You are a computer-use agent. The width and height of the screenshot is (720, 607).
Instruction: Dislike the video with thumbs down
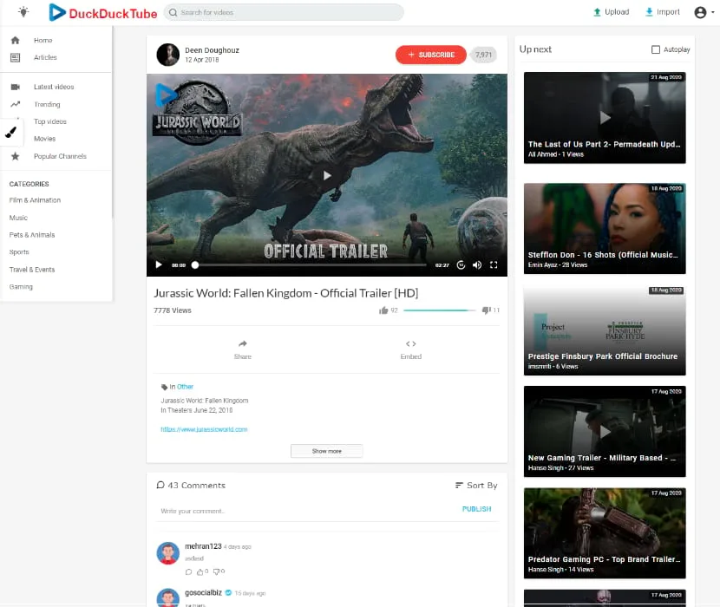487,310
